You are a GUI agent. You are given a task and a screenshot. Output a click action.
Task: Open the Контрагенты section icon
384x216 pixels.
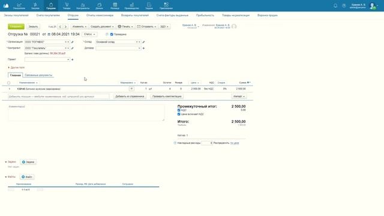[x=83, y=5]
